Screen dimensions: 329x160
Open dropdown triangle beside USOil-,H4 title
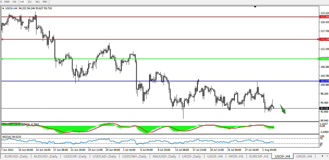(x=3, y=8)
